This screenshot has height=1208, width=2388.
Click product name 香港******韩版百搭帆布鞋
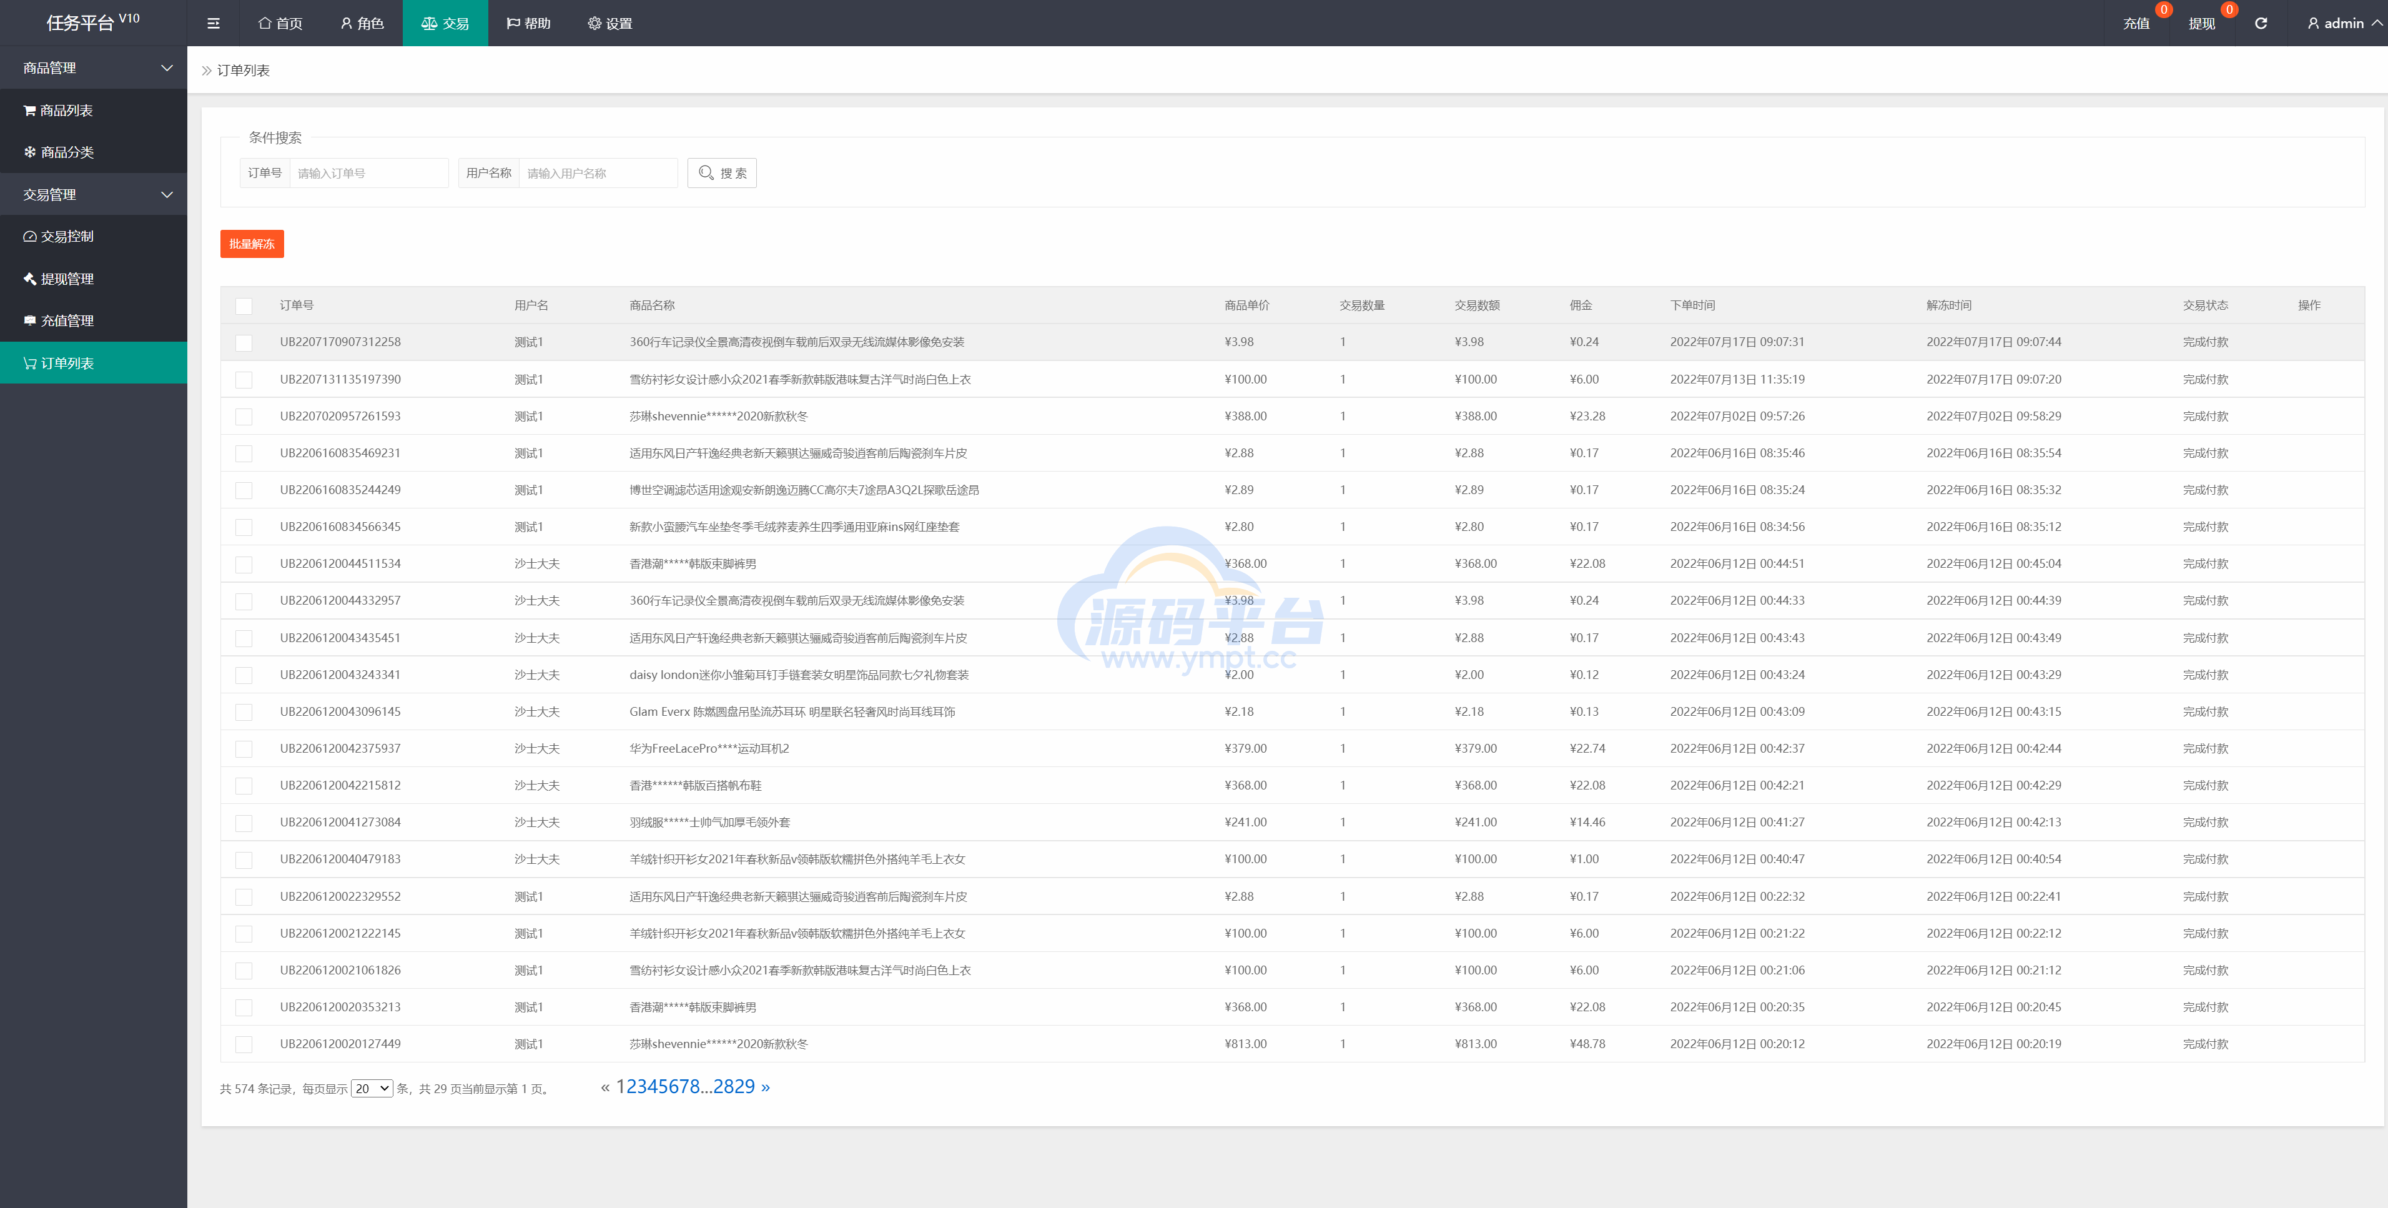[x=695, y=785]
